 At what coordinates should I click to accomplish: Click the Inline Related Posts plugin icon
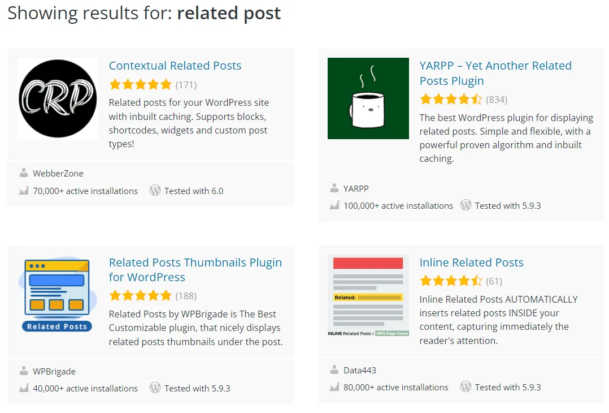tap(368, 295)
